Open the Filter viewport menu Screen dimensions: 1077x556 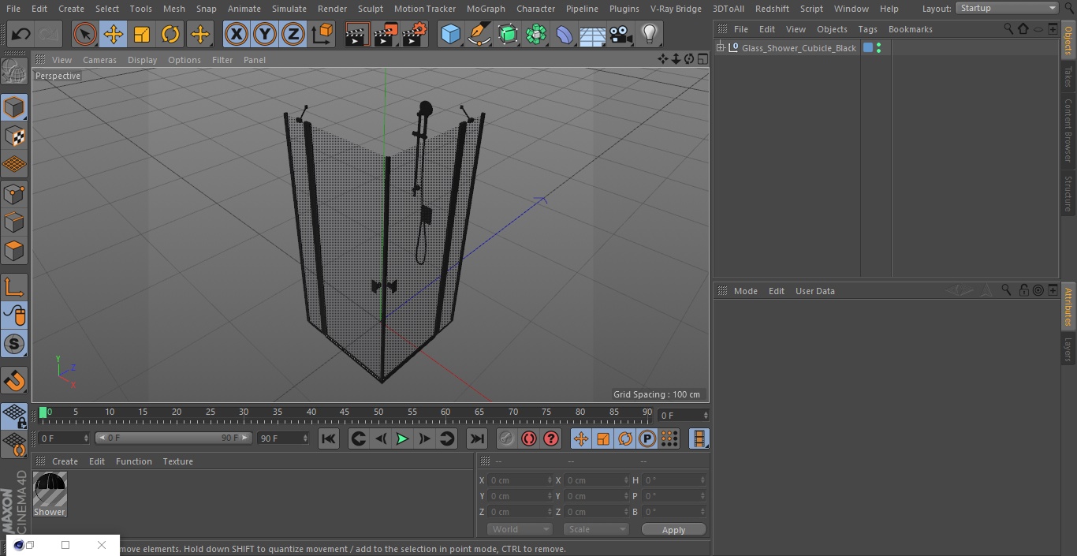coord(222,60)
